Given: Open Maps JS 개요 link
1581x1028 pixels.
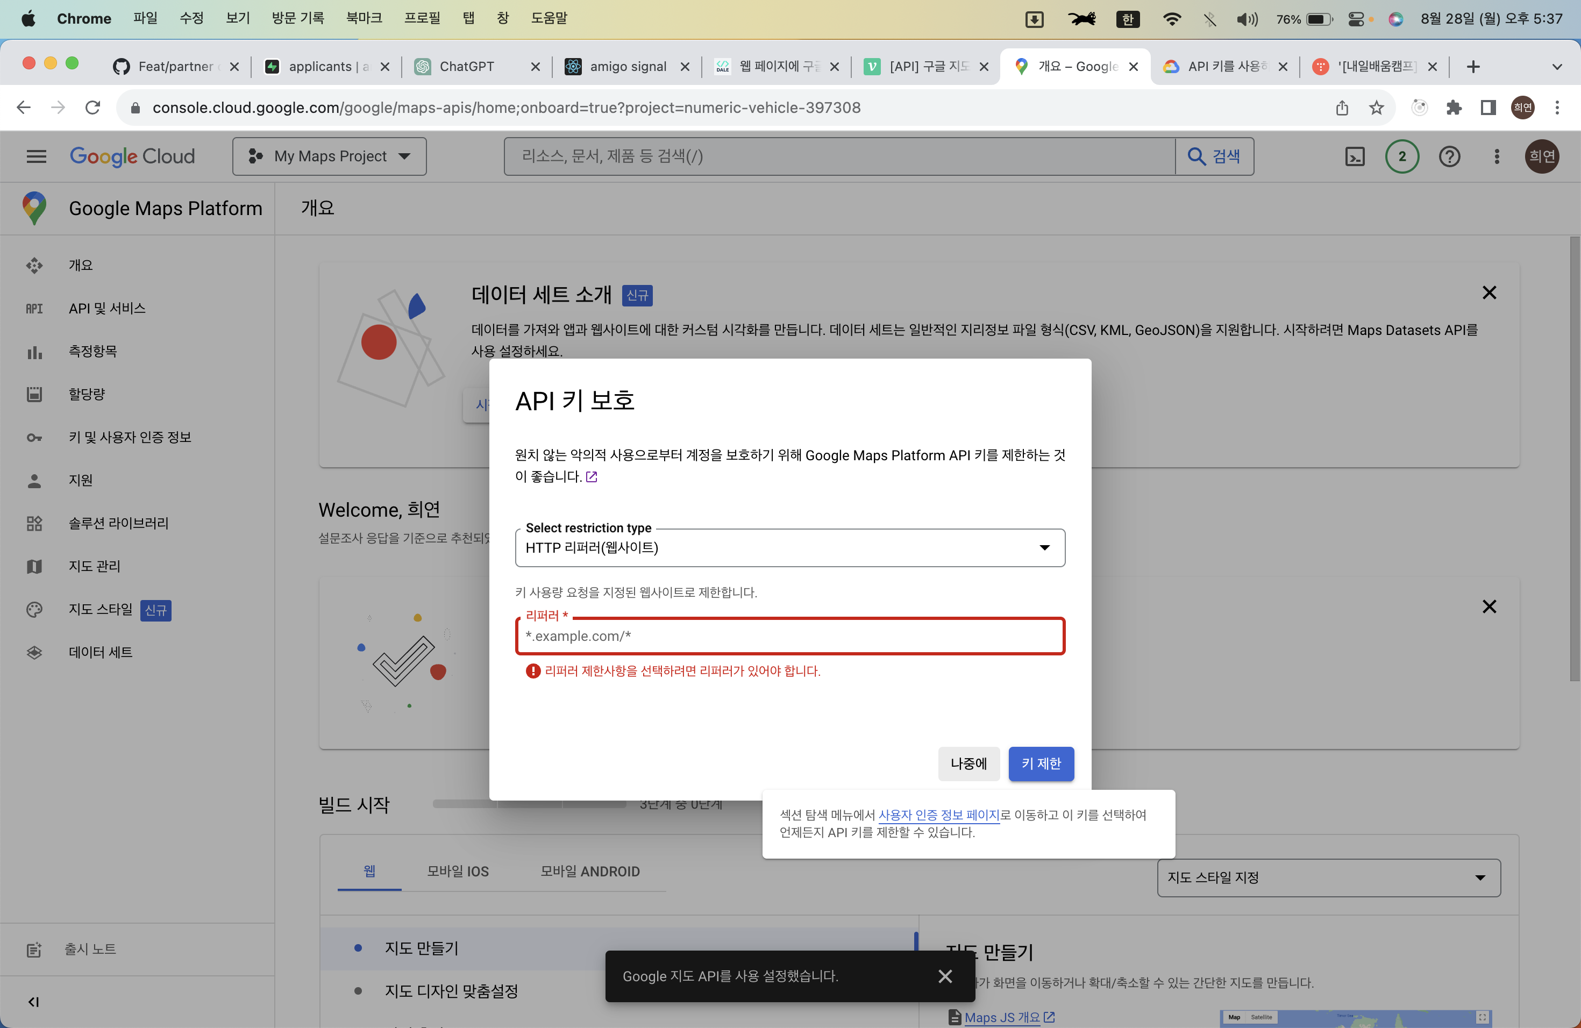Looking at the screenshot, I should click(x=1002, y=1017).
